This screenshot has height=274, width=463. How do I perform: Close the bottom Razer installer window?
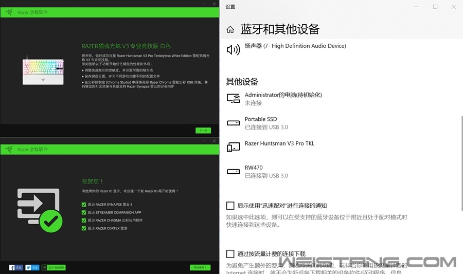tap(215, 141)
